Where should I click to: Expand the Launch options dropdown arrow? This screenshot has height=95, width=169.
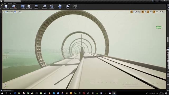[x=79, y=7]
